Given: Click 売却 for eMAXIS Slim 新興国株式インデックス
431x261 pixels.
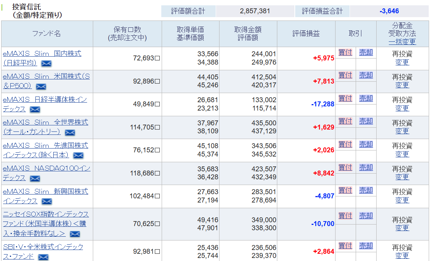Looking at the screenshot, I should click(366, 190).
